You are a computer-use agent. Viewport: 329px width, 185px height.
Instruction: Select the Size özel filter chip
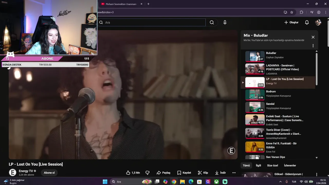tap(272, 165)
